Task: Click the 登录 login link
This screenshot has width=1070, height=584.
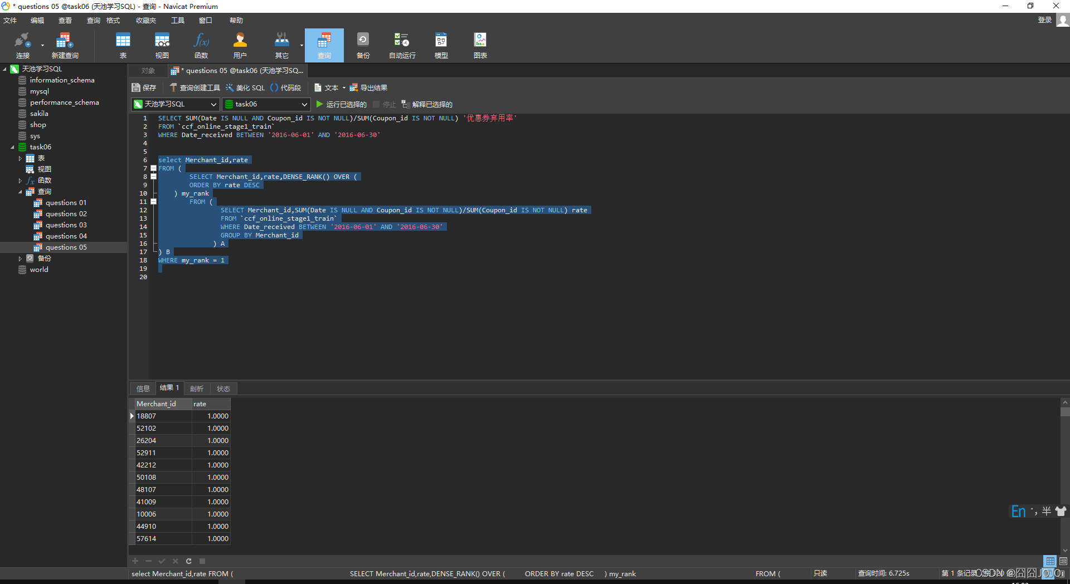Action: tap(1044, 20)
